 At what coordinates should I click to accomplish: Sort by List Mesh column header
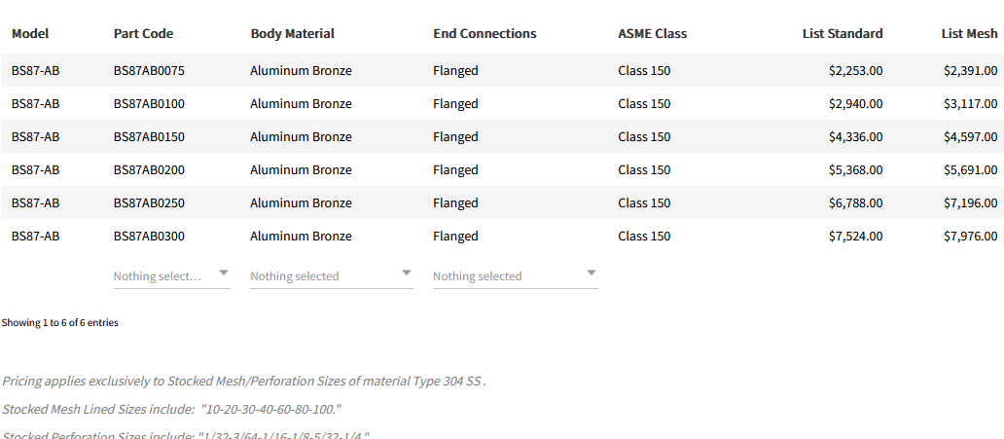coord(969,33)
